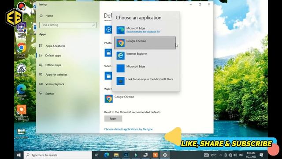This screenshot has width=282, height=159.
Task: Launch Microsoft Edge from the taskbar
Action: pyautogui.click(x=107, y=155)
